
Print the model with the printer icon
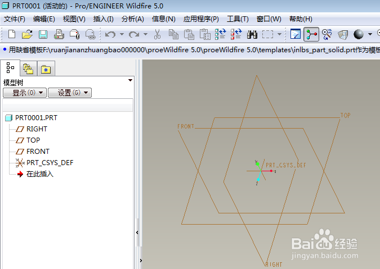[59, 34]
